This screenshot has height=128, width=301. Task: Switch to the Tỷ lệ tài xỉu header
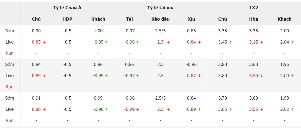160,8
